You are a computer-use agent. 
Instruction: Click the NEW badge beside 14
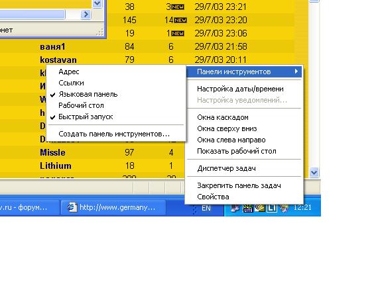pyautogui.click(x=180, y=20)
